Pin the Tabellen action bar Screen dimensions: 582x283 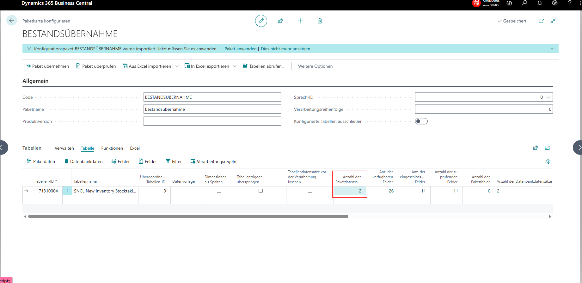click(x=547, y=161)
